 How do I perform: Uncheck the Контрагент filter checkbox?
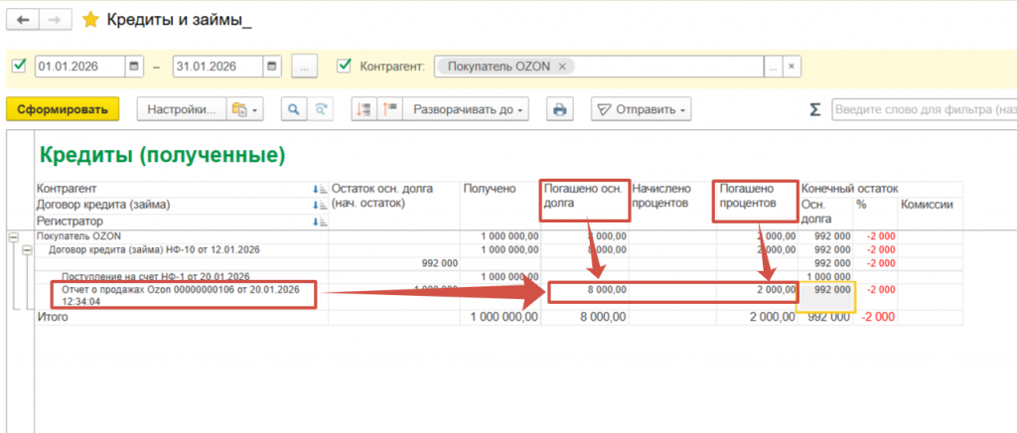tap(345, 67)
